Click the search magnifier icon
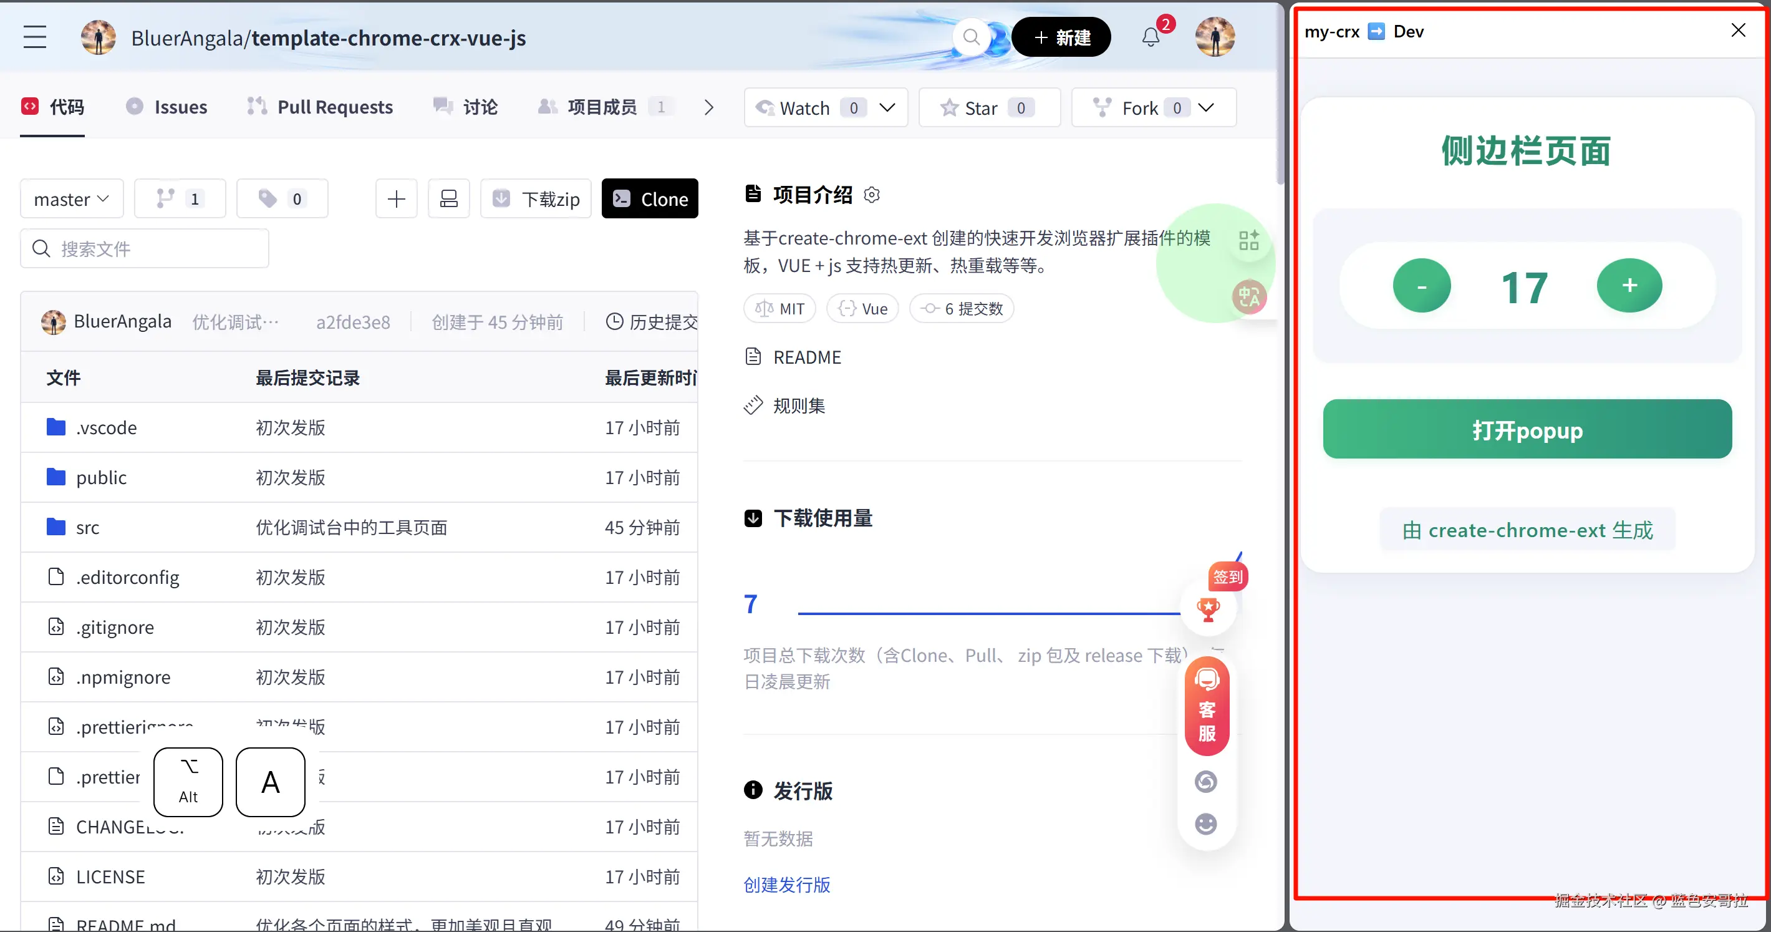This screenshot has height=932, width=1771. pyautogui.click(x=971, y=37)
